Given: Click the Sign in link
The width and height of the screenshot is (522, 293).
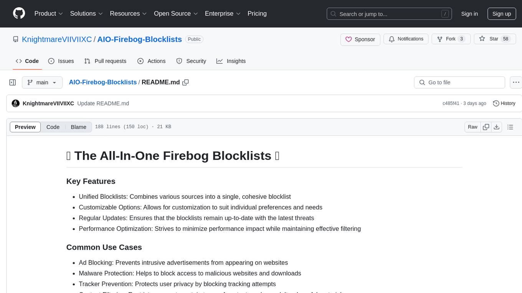Looking at the screenshot, I should [469, 14].
